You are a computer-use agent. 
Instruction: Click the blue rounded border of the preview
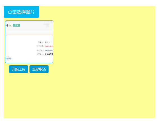click(x=29, y=21)
